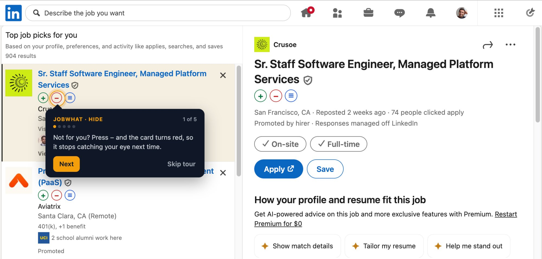
Task: Mark Aviatrix card with green plus
Action: click(x=43, y=195)
